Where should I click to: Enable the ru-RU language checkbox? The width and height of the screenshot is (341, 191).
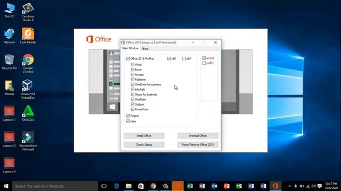(204, 63)
